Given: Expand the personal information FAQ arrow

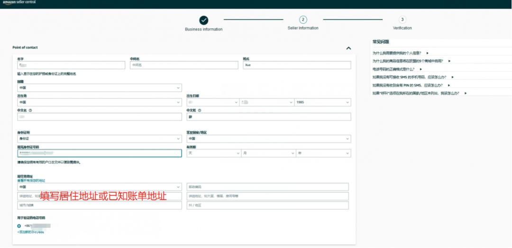Looking at the screenshot, I should [x=427, y=53].
